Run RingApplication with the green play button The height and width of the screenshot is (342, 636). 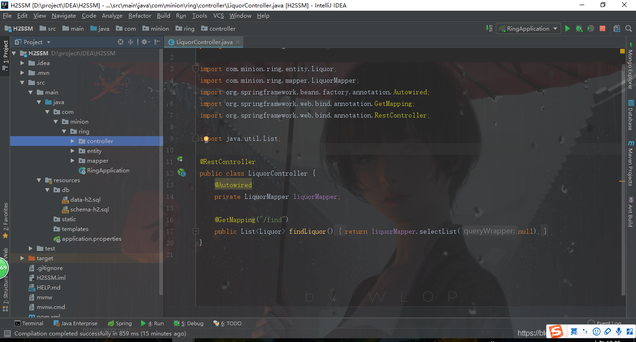[x=567, y=28]
